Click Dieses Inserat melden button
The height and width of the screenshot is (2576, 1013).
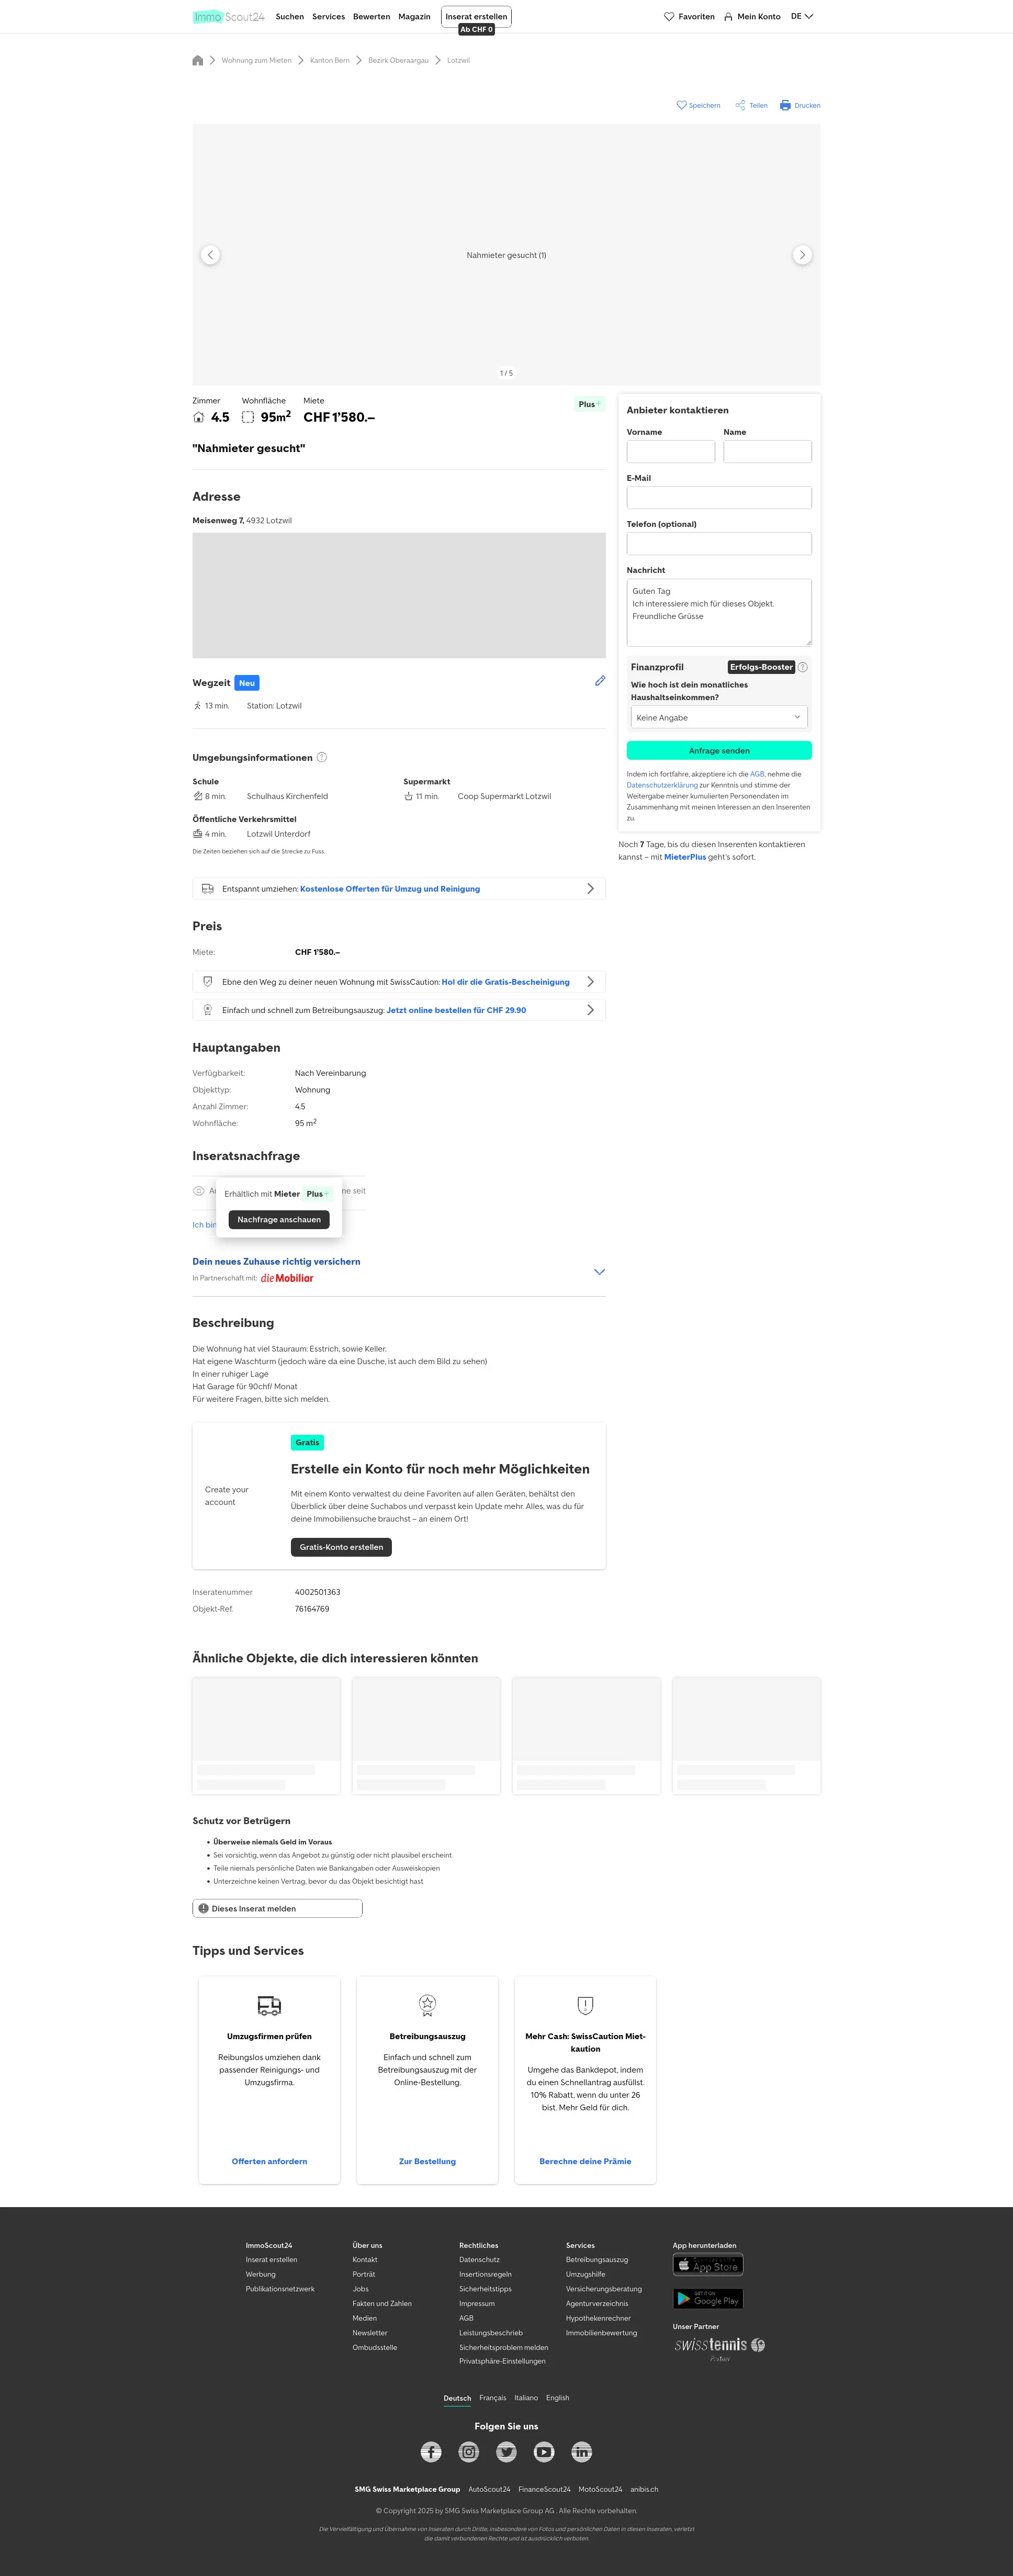277,1908
